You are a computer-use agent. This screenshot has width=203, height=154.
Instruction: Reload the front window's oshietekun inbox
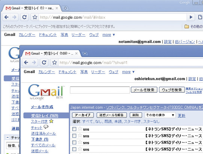tap(44, 63)
